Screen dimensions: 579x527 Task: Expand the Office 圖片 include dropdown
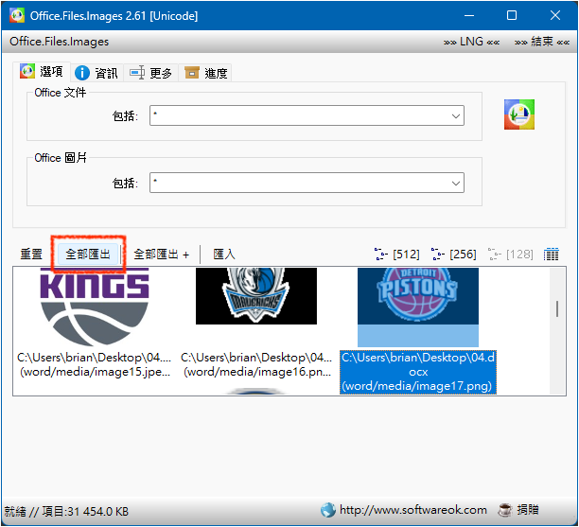point(456,183)
